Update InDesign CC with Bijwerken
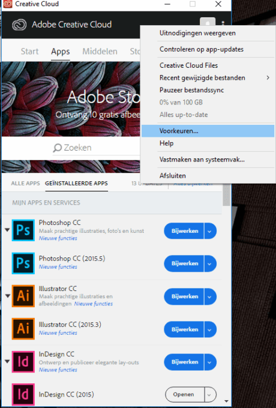The image size is (276, 408). tap(184, 362)
